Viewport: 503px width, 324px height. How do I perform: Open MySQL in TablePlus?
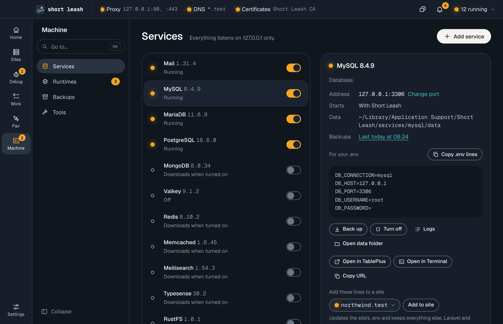click(360, 261)
